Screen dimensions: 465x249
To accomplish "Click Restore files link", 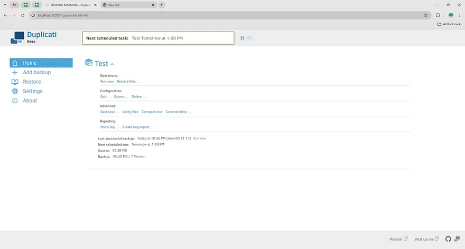I will tap(128, 82).
